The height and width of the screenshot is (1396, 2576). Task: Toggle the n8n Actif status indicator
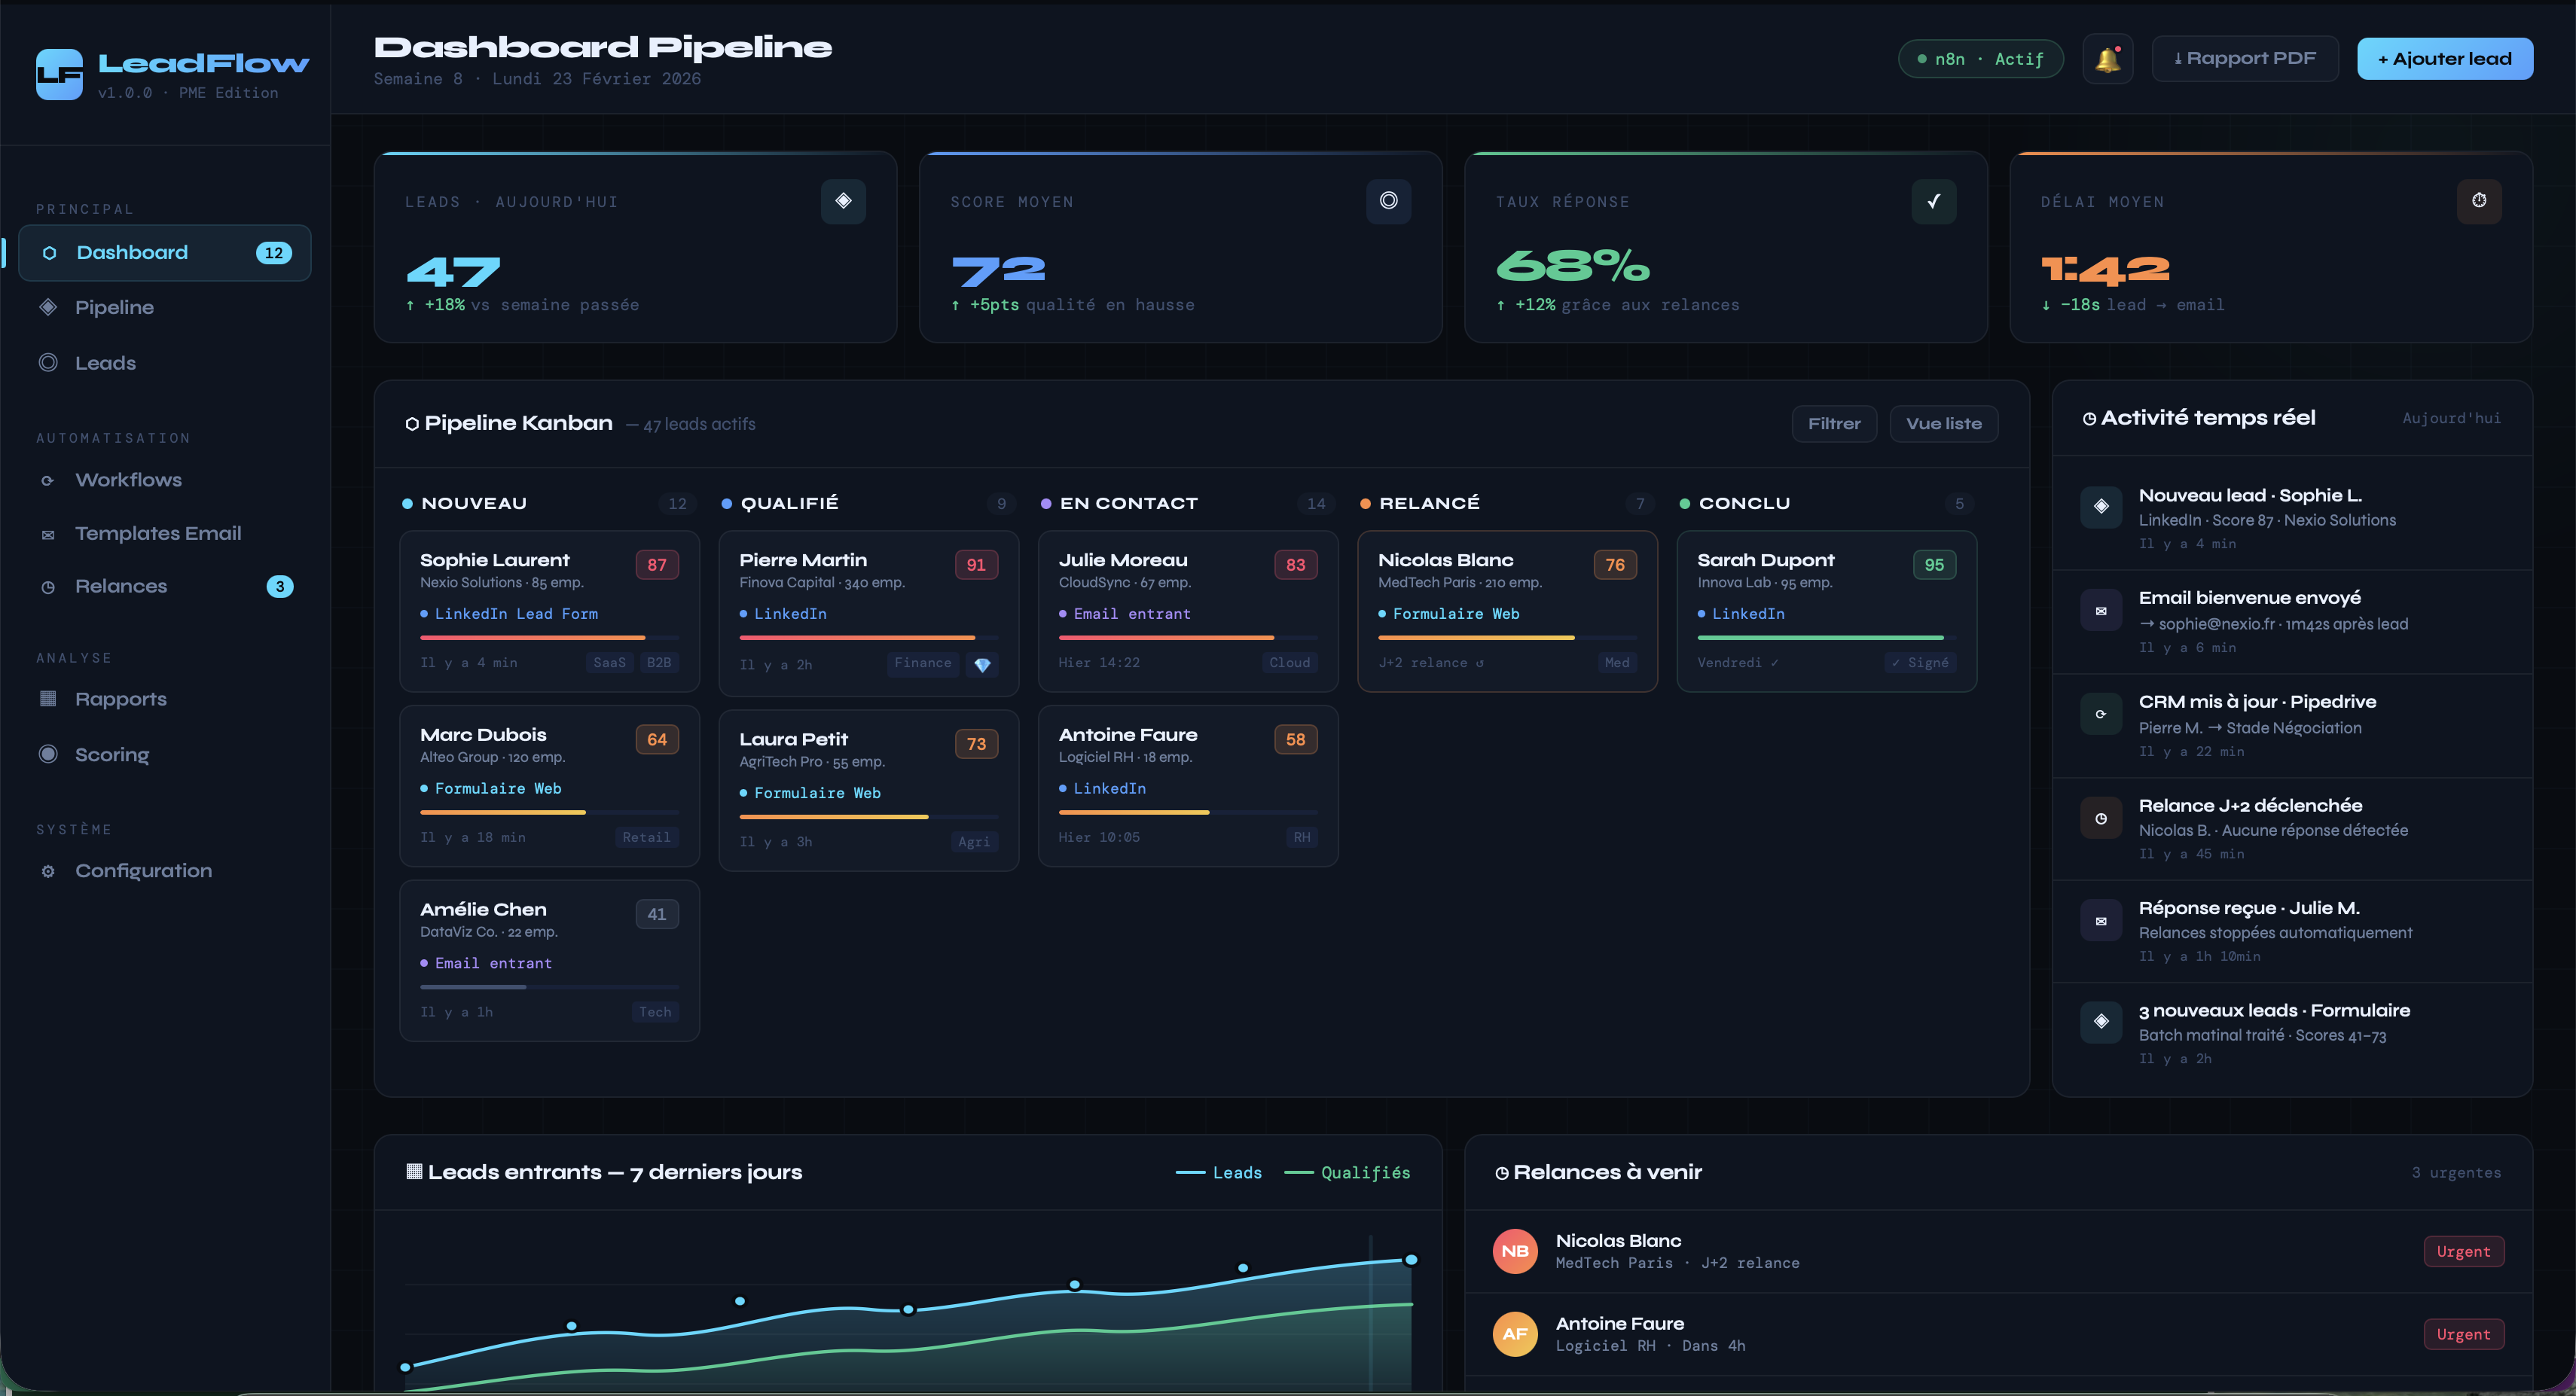click(x=1979, y=58)
